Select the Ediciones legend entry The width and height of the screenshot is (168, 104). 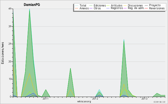[100, 6]
